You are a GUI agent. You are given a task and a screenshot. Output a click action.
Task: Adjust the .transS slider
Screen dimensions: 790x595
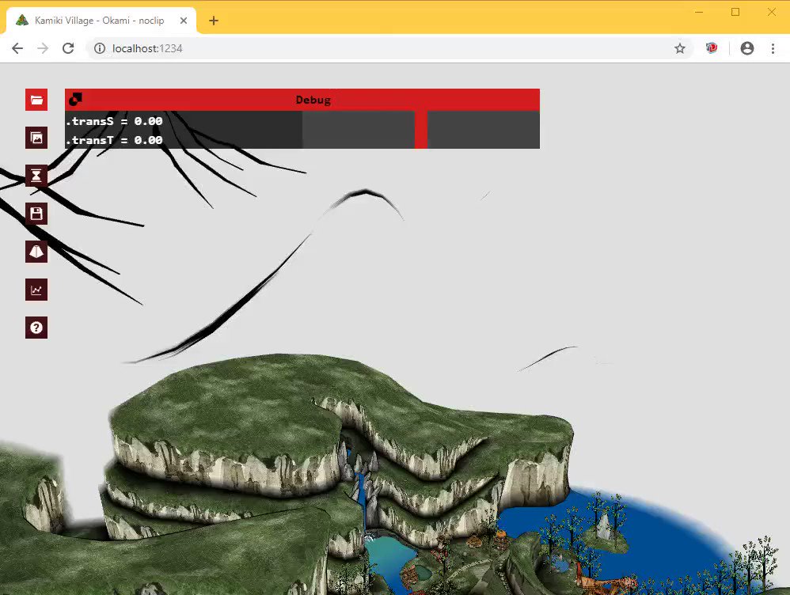point(421,121)
